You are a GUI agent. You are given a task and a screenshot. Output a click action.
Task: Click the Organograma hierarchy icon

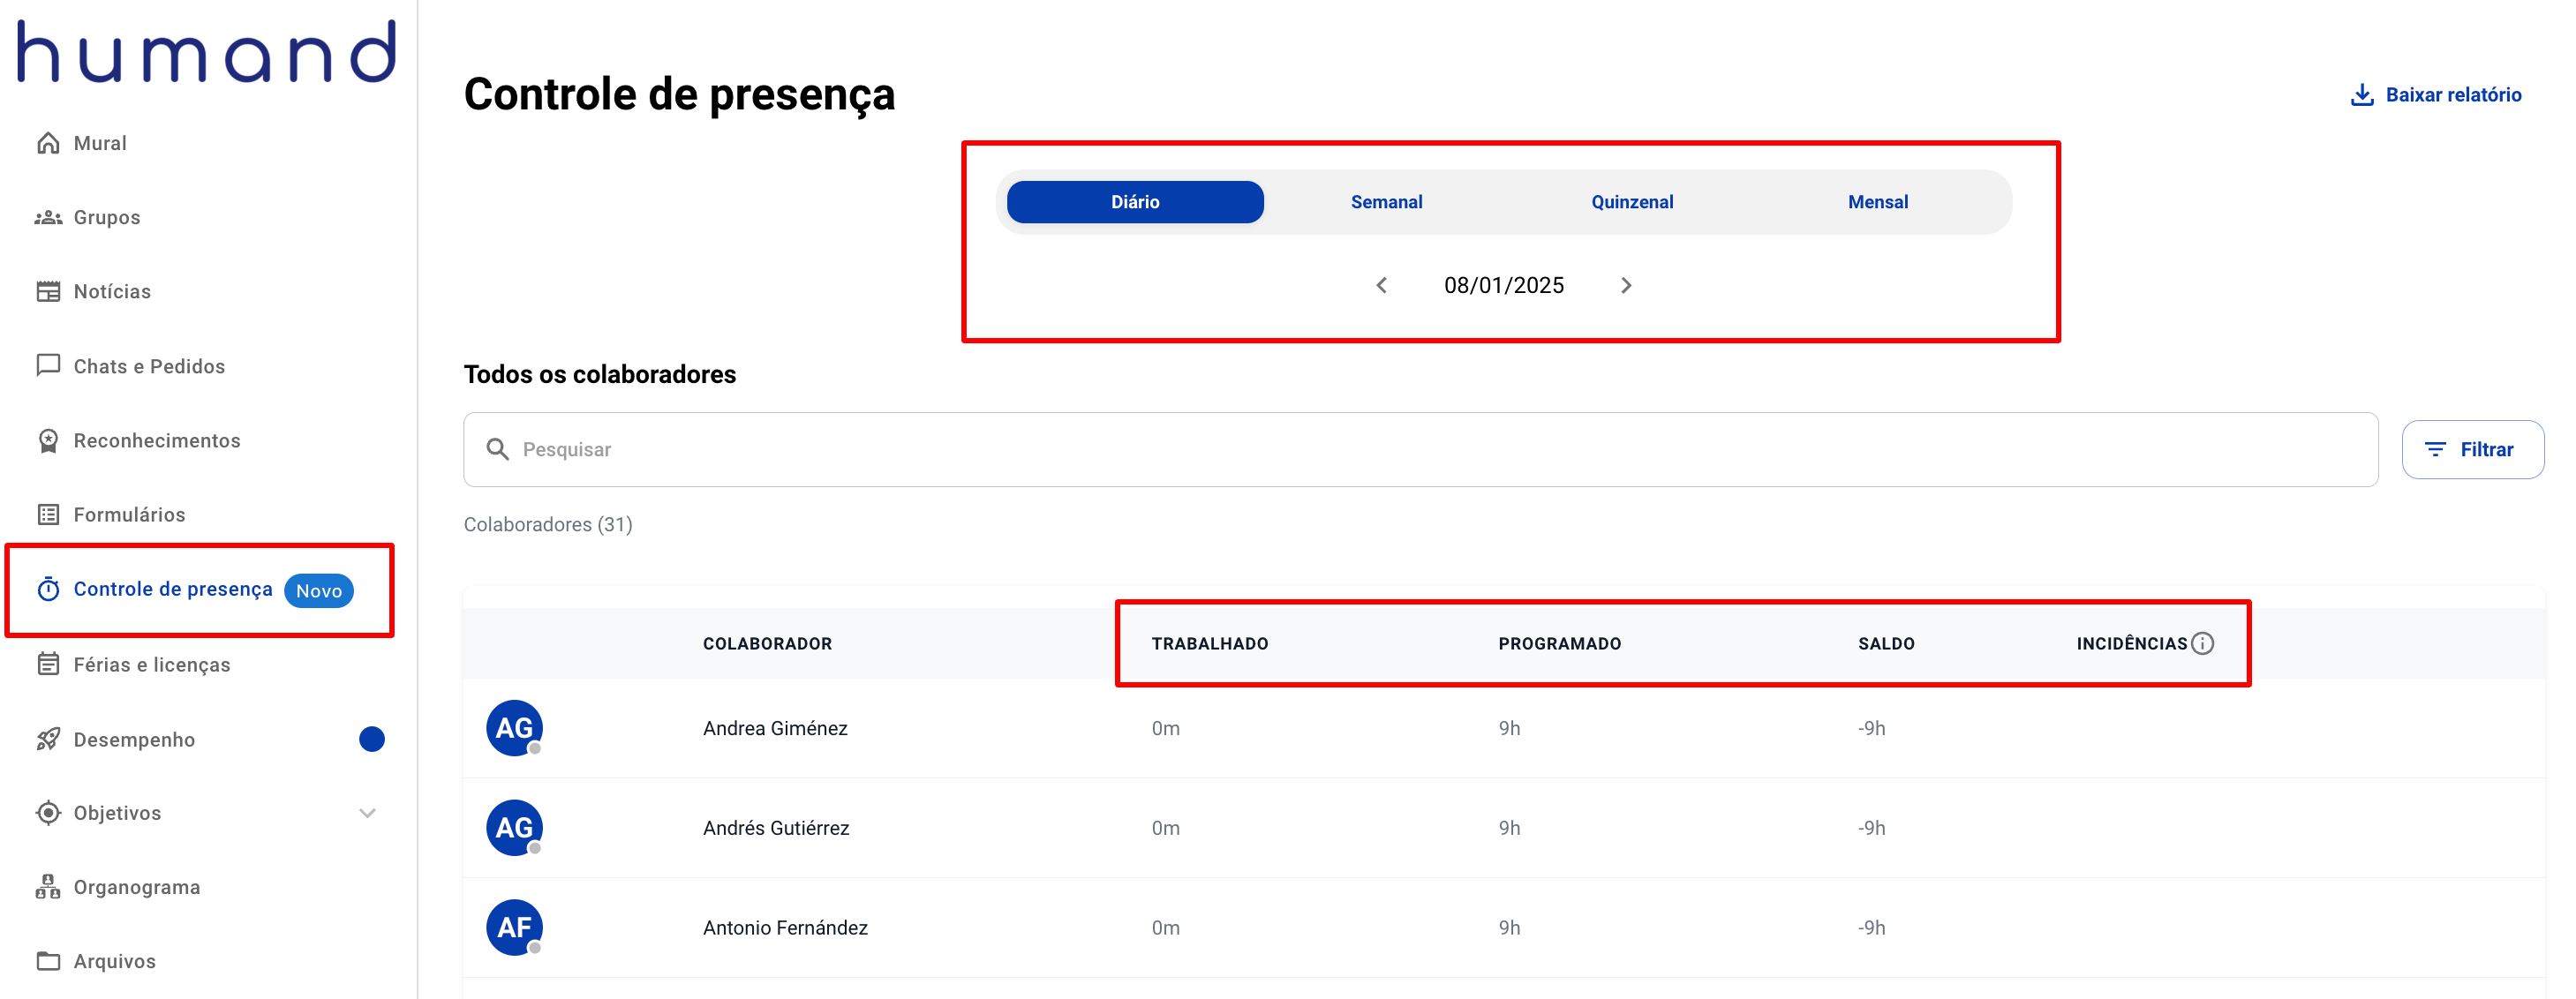tap(48, 887)
